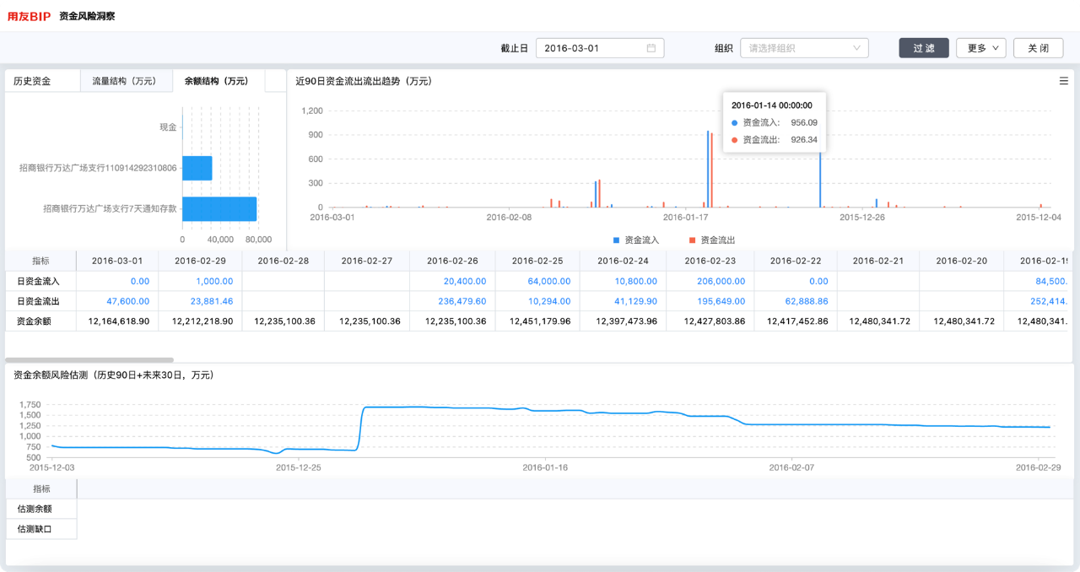Click the 206,000.00 inflow value
This screenshot has width=1080, height=572.
[715, 281]
